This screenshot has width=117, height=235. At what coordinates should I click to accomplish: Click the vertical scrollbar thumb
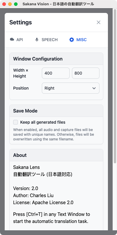point(115,86)
